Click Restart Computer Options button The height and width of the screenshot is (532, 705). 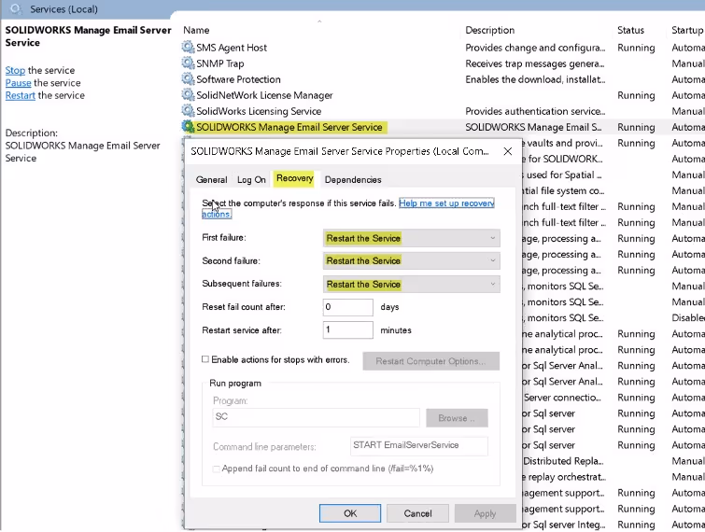431,361
